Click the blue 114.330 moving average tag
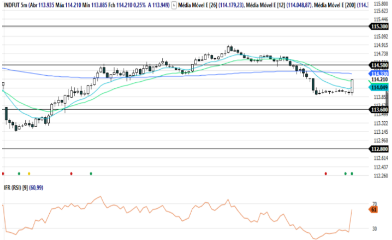Image resolution: width=392 pixels, height=240 pixels. coord(380,73)
